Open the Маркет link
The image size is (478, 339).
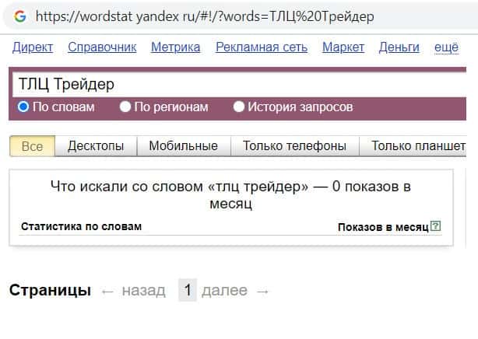(343, 47)
